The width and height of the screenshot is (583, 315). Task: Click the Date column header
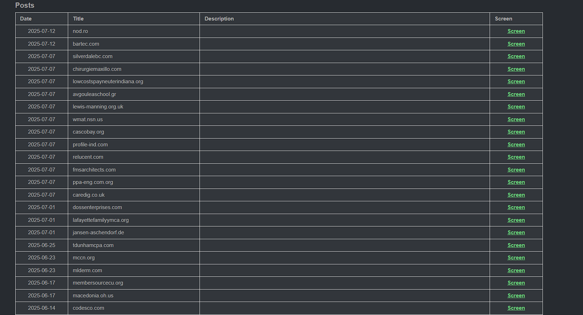42,19
